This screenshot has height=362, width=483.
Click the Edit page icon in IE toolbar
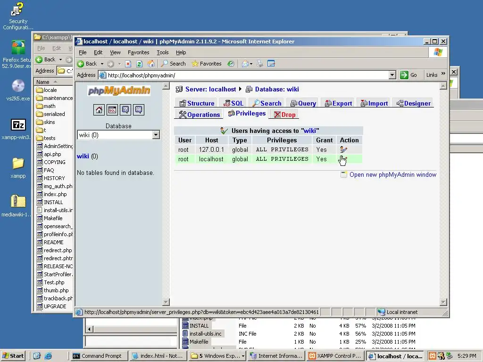tap(271, 64)
